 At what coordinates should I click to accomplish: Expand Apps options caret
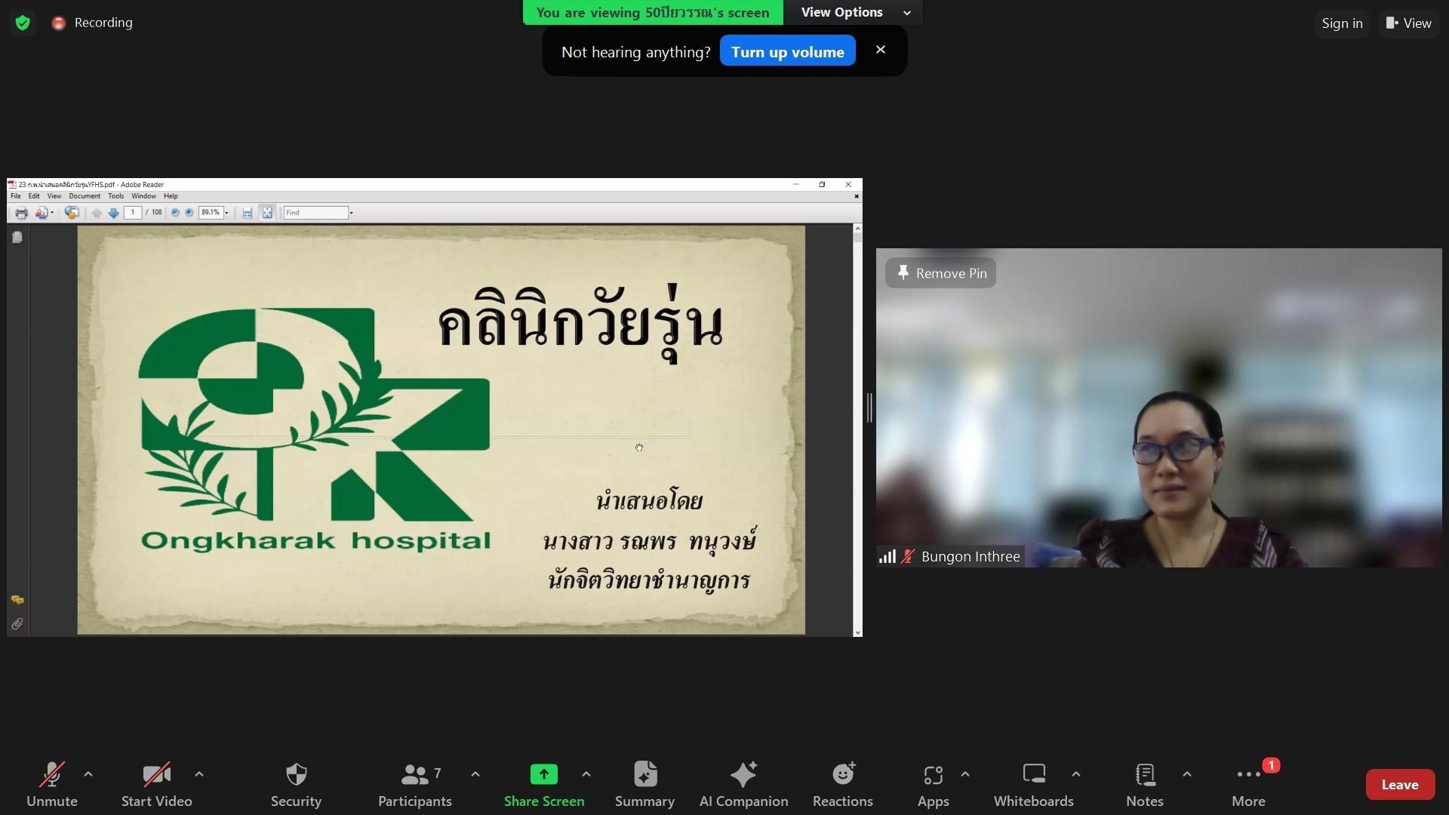pos(965,774)
